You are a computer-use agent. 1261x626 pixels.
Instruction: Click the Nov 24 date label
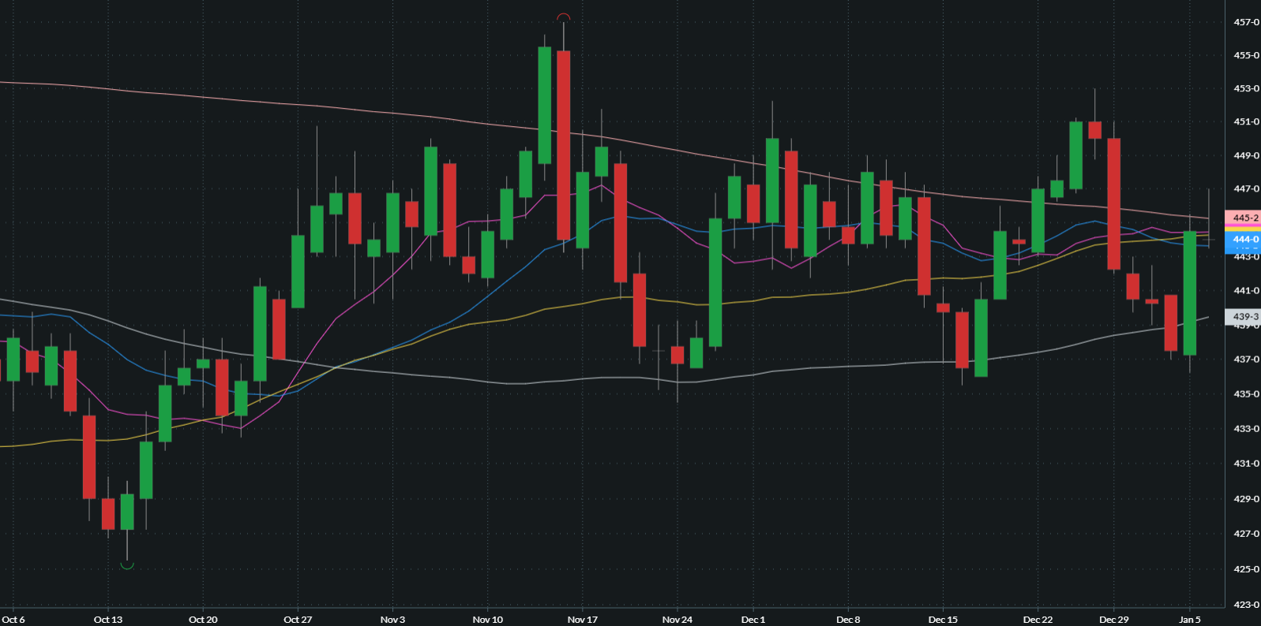[677, 620]
